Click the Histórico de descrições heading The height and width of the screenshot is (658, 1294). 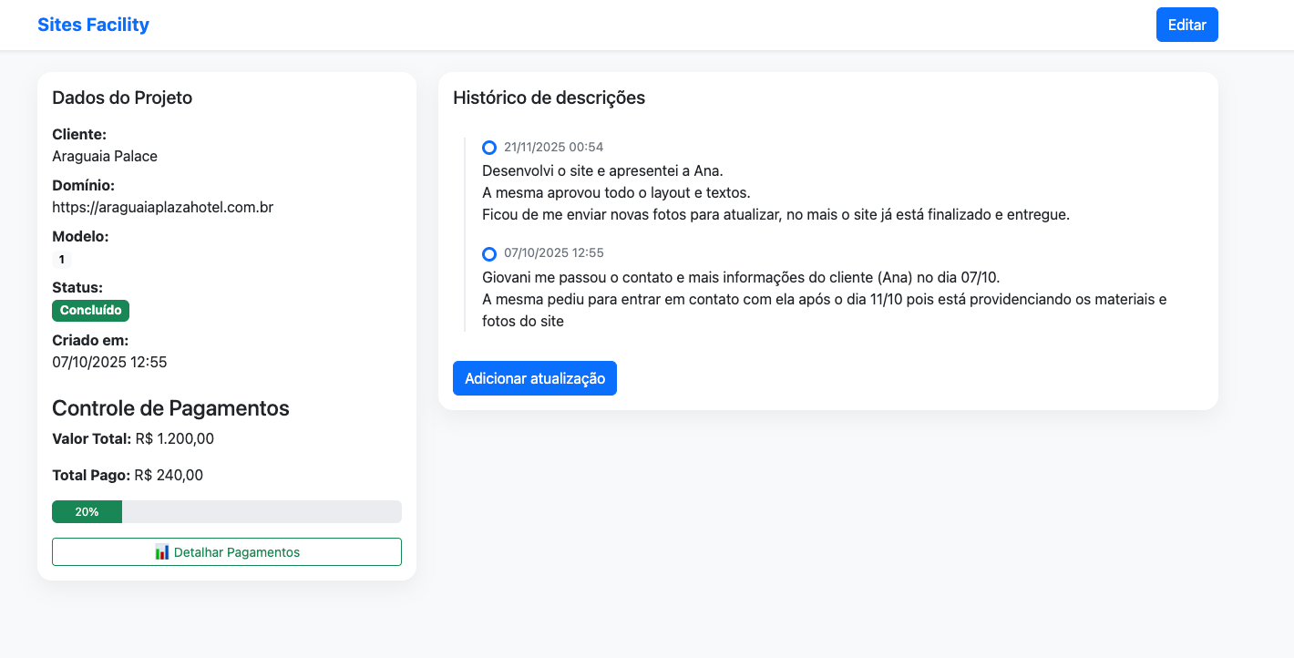point(549,98)
